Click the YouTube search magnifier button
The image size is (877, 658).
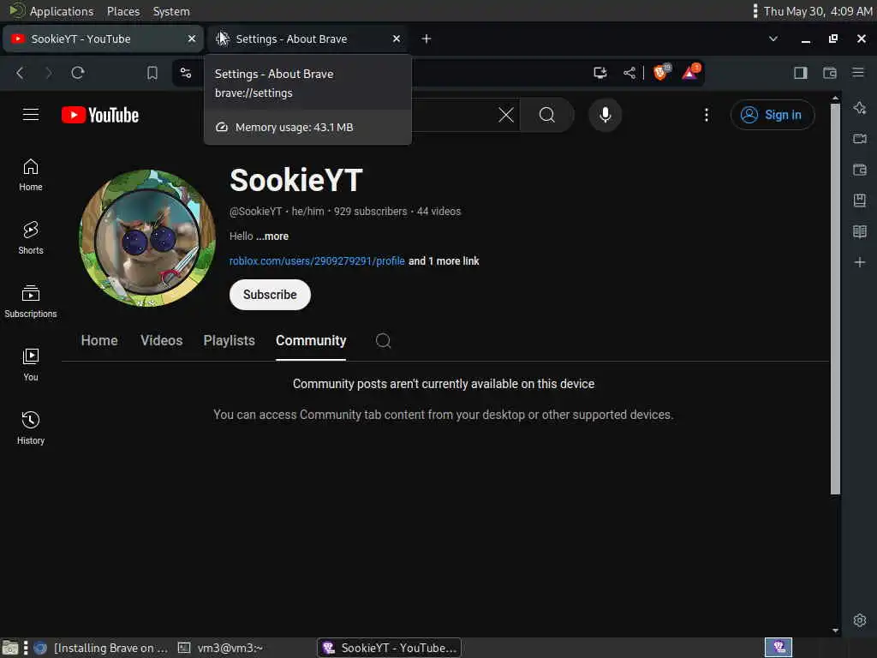pos(547,116)
